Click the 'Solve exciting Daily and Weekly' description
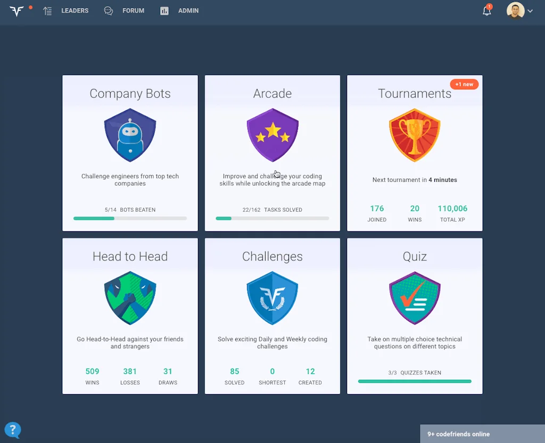 point(272,342)
